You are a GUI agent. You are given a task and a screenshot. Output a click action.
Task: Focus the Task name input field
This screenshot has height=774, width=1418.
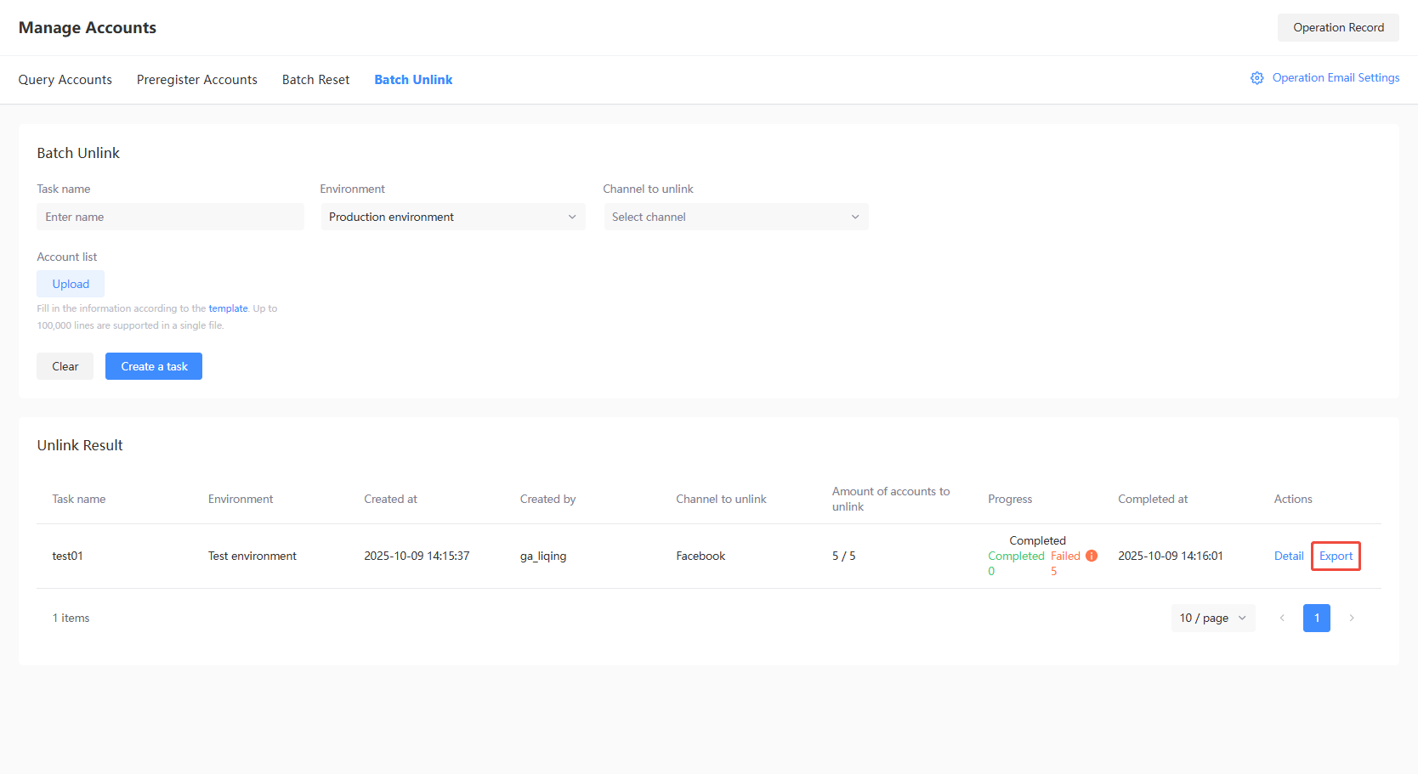tap(170, 217)
